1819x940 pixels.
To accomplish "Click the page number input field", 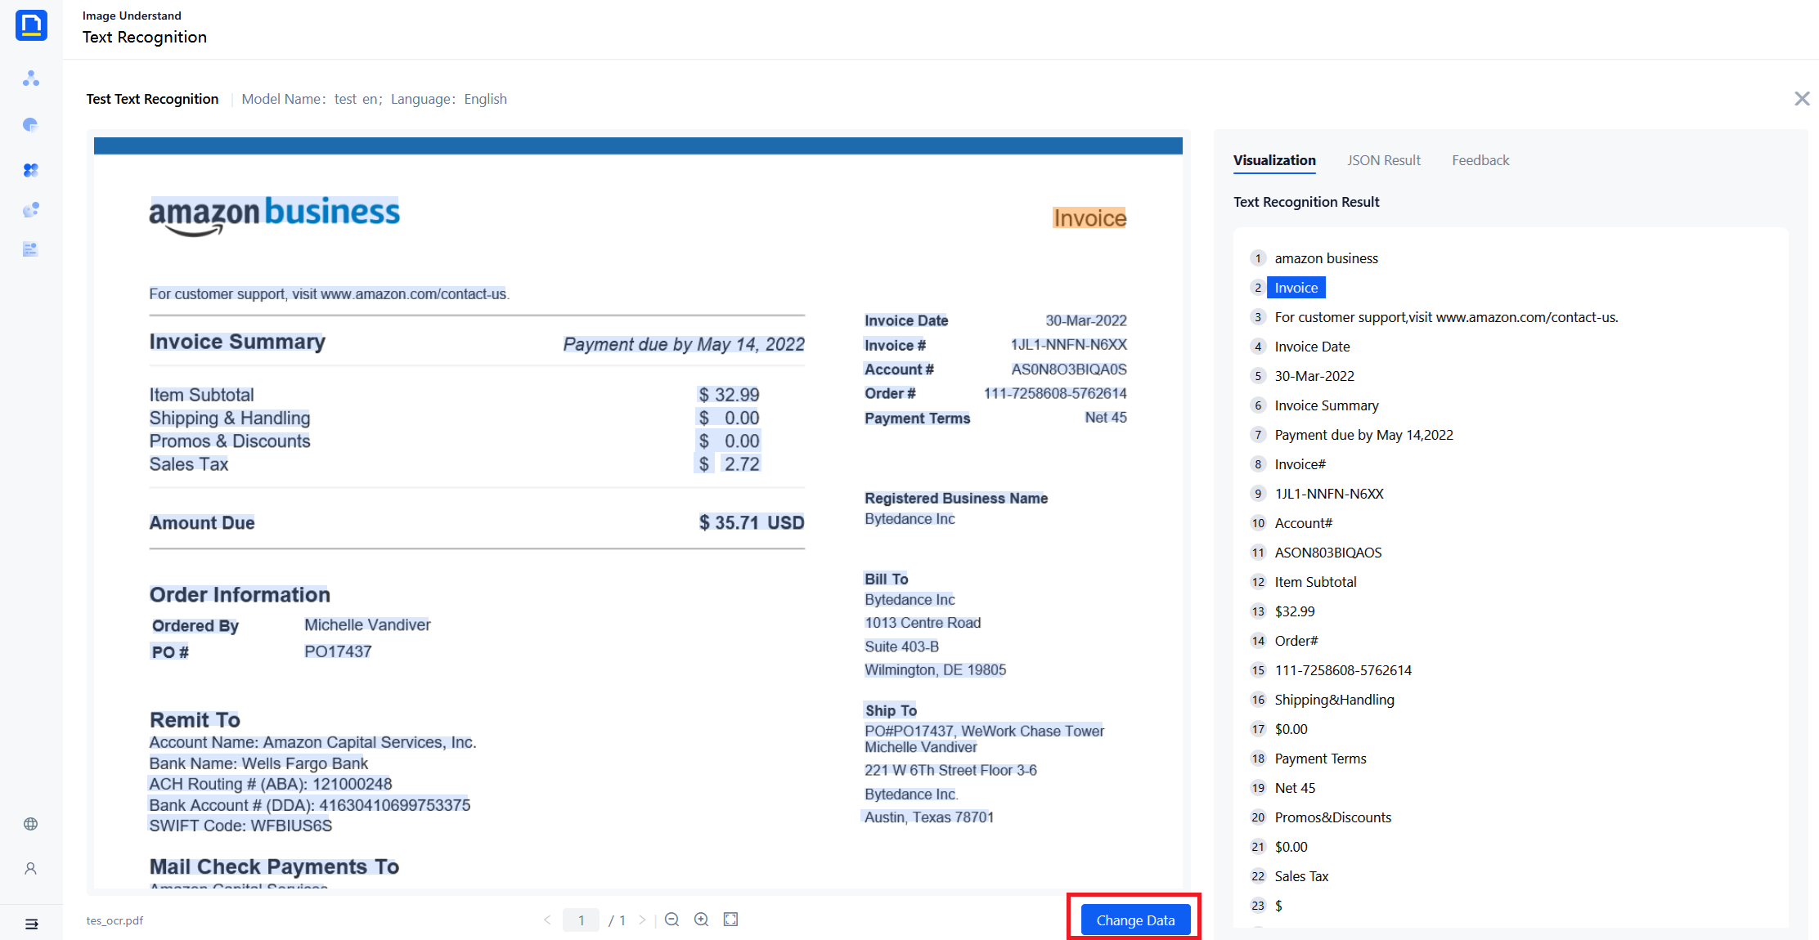I will 581,920.
